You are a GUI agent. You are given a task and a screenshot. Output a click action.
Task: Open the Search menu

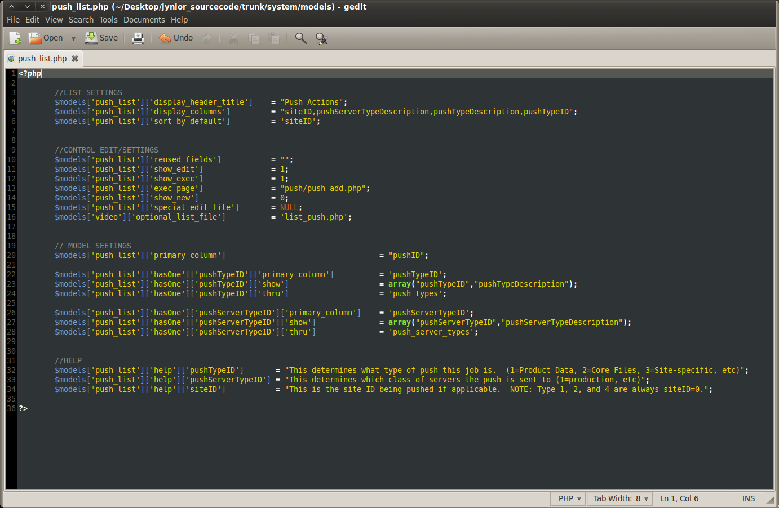(x=81, y=20)
